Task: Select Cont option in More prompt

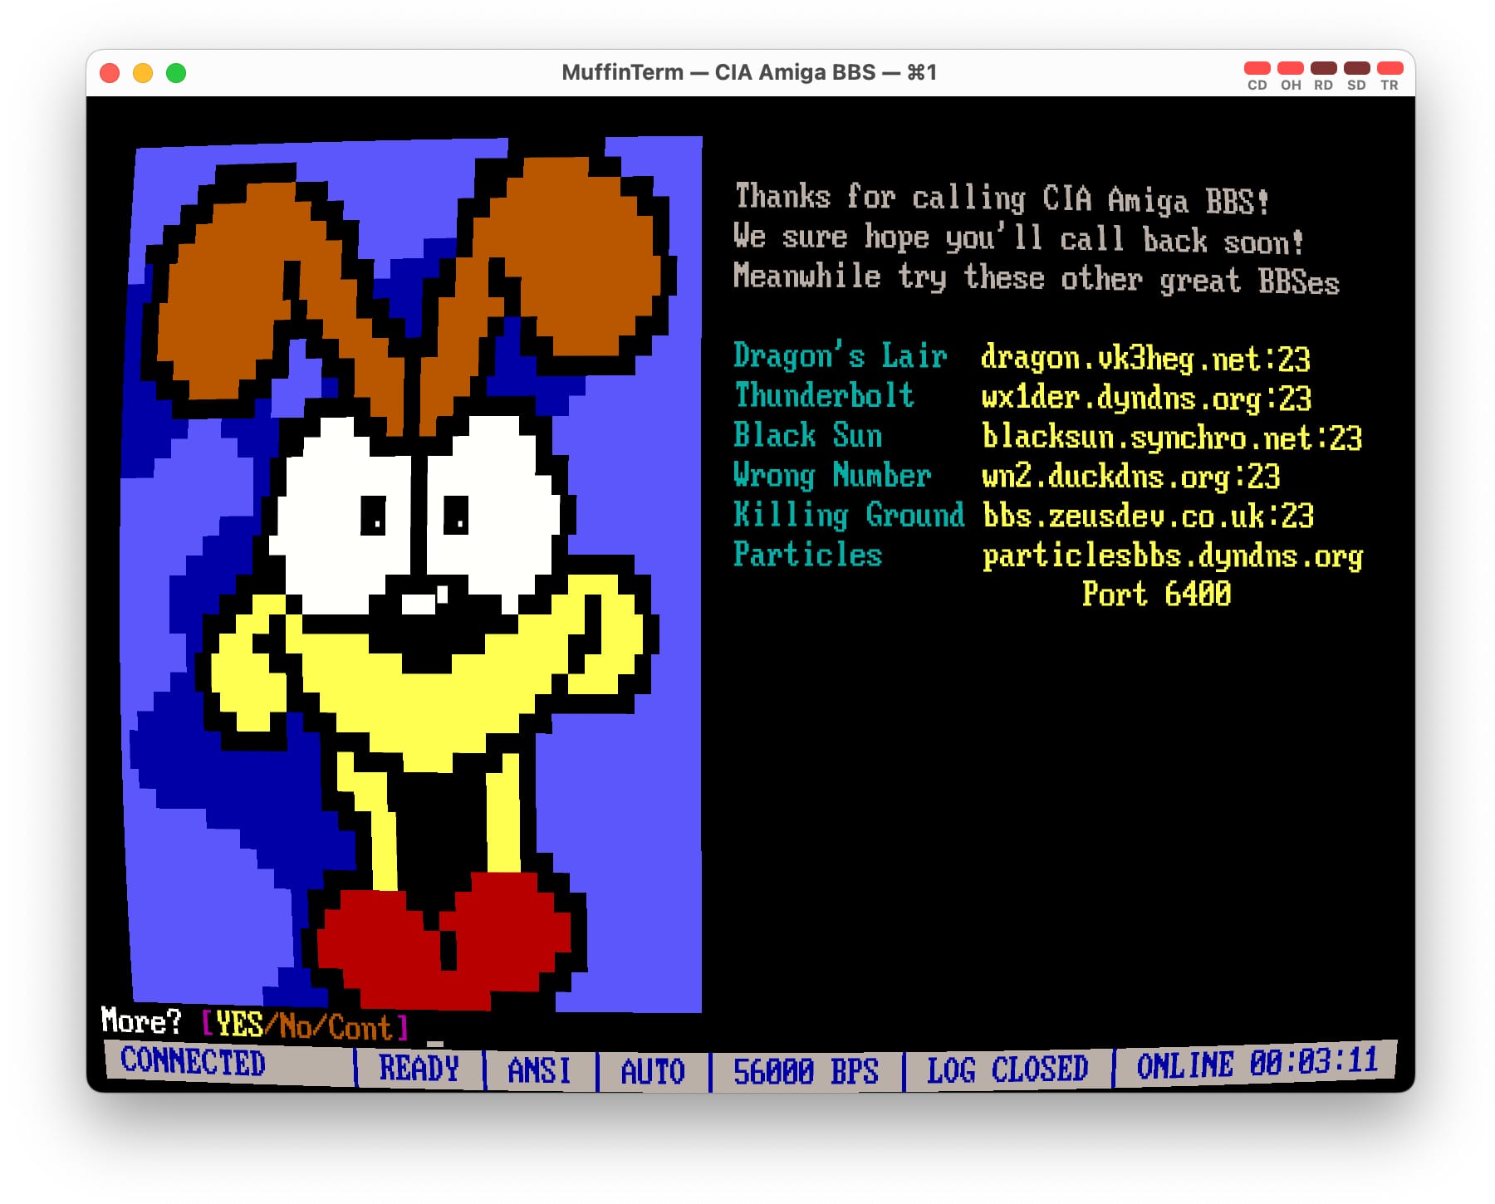Action: (360, 1029)
